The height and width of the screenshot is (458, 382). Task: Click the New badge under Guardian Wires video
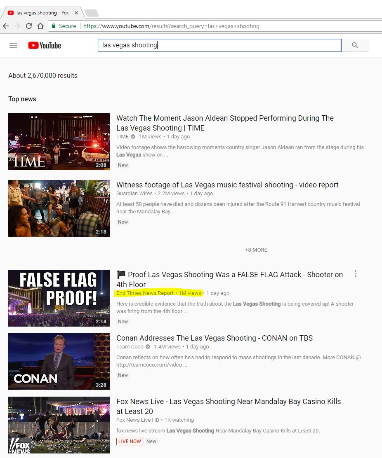pos(123,222)
